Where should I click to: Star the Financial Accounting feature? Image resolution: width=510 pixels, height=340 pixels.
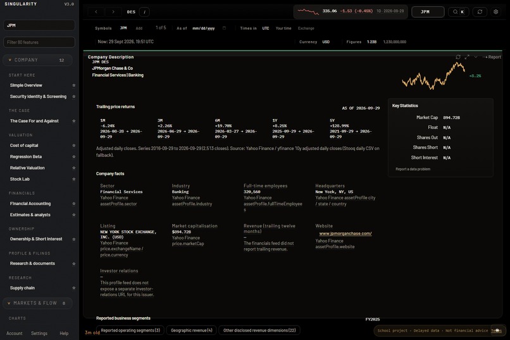pyautogui.click(x=74, y=204)
